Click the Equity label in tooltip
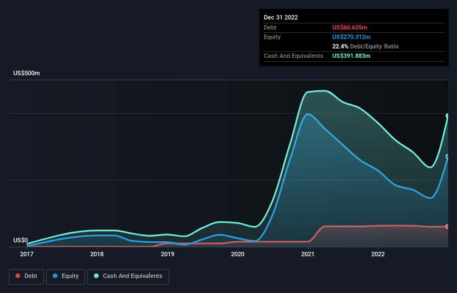The image size is (457, 293). point(272,37)
